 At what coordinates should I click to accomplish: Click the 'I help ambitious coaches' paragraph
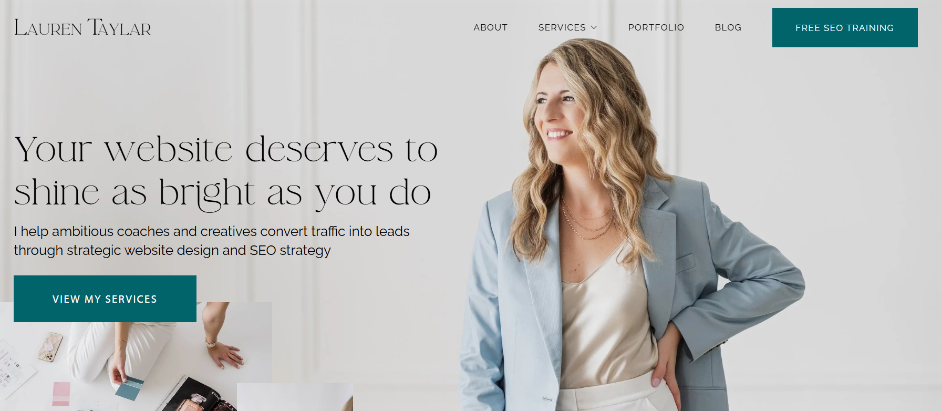(x=212, y=241)
